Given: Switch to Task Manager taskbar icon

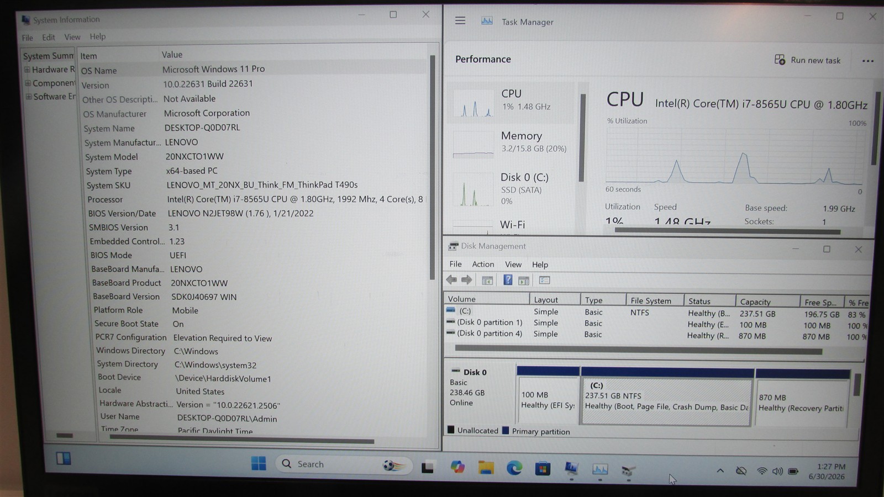Looking at the screenshot, I should click(x=600, y=469).
